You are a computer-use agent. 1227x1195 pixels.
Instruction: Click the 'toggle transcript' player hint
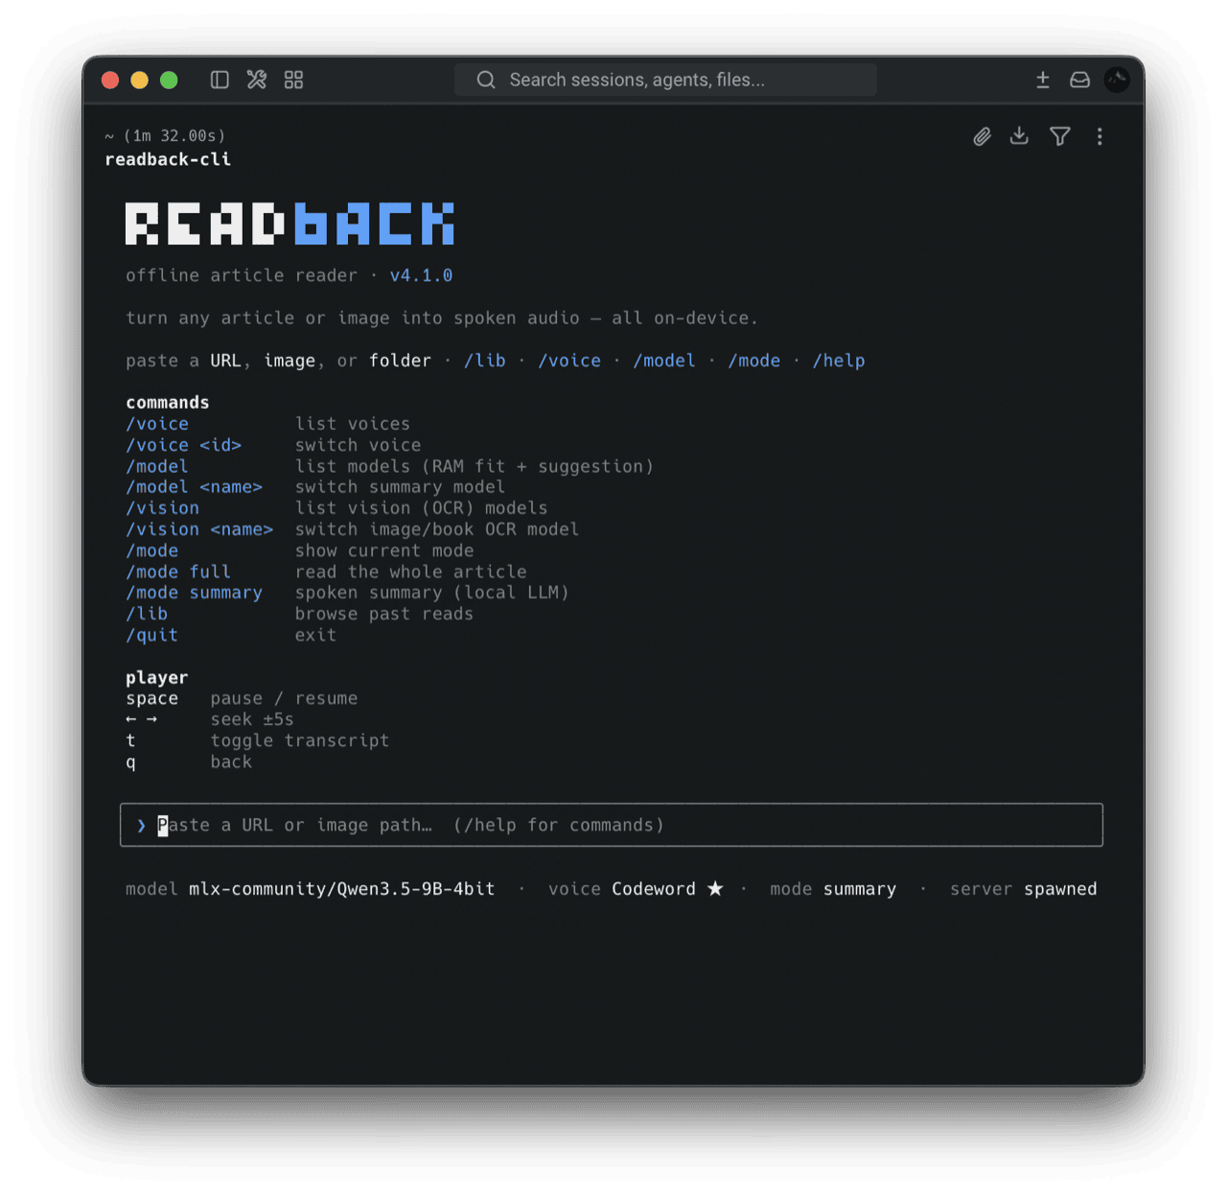300,740
